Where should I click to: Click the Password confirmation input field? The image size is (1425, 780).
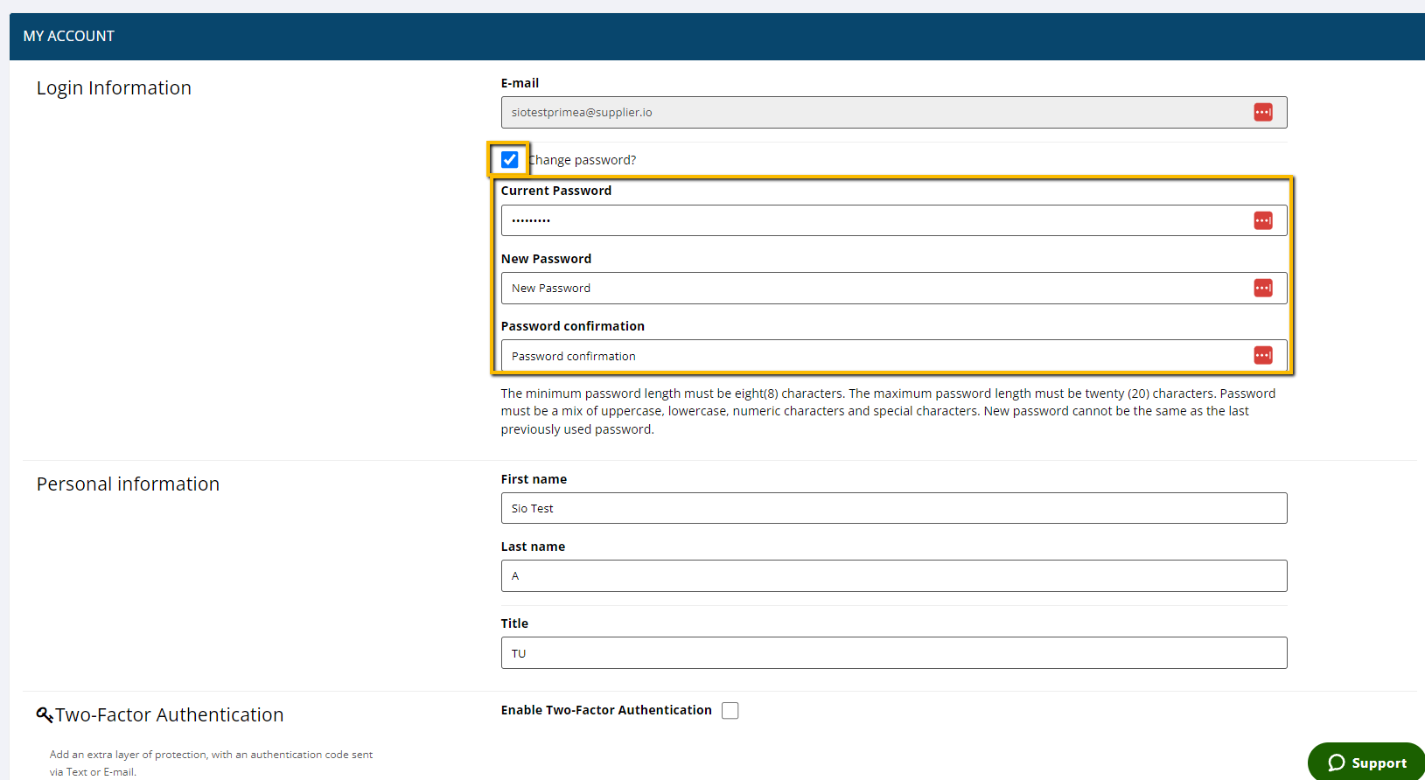click(x=875, y=356)
